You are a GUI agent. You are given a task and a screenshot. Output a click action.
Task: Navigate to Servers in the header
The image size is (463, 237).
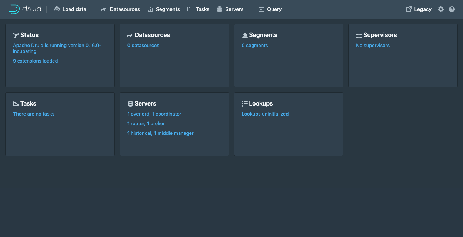tap(230, 9)
